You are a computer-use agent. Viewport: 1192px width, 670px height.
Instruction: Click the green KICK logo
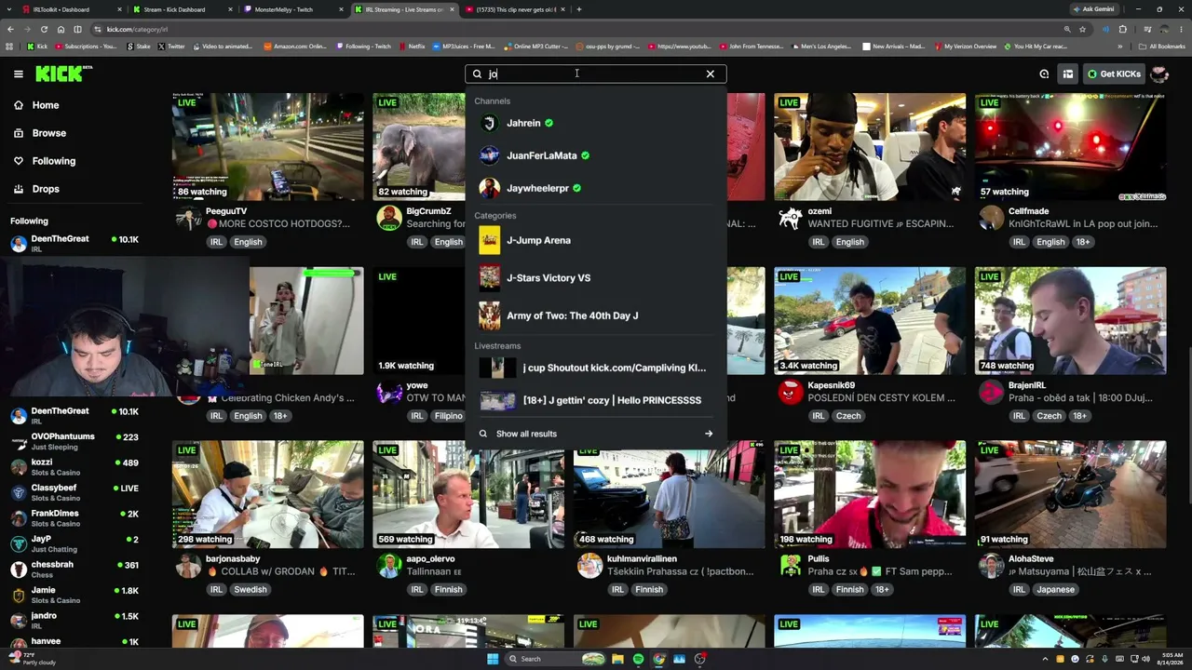tap(61, 74)
